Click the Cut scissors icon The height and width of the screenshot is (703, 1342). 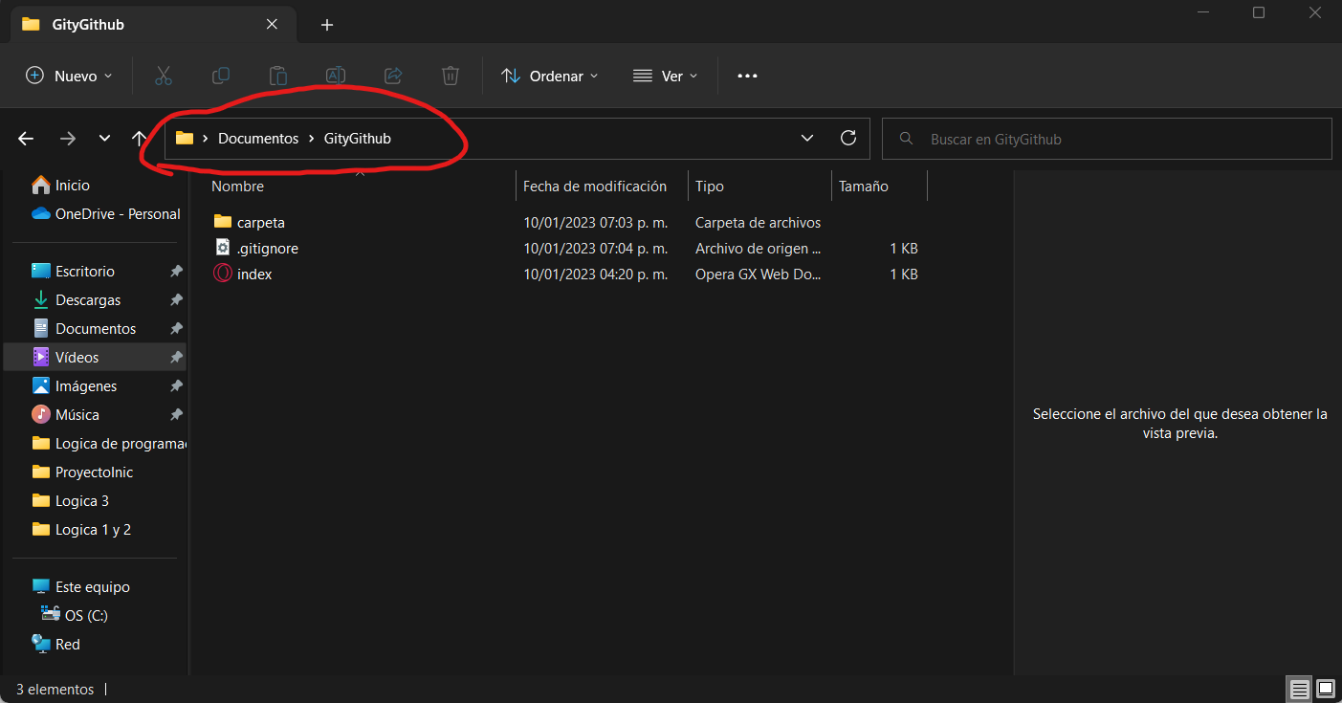point(163,76)
